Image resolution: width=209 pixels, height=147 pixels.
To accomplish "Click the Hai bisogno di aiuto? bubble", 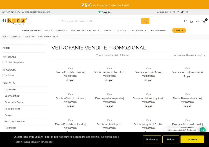I will point(181,130).
